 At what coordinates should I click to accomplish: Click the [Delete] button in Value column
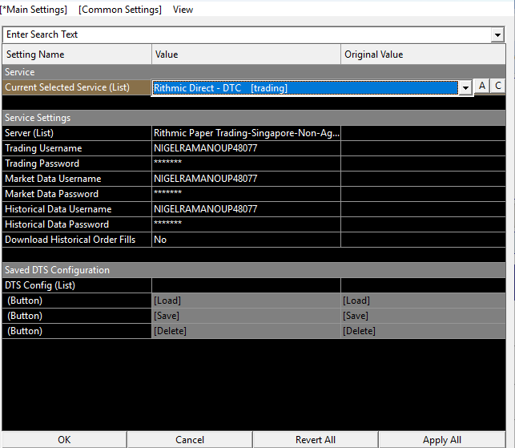point(247,331)
